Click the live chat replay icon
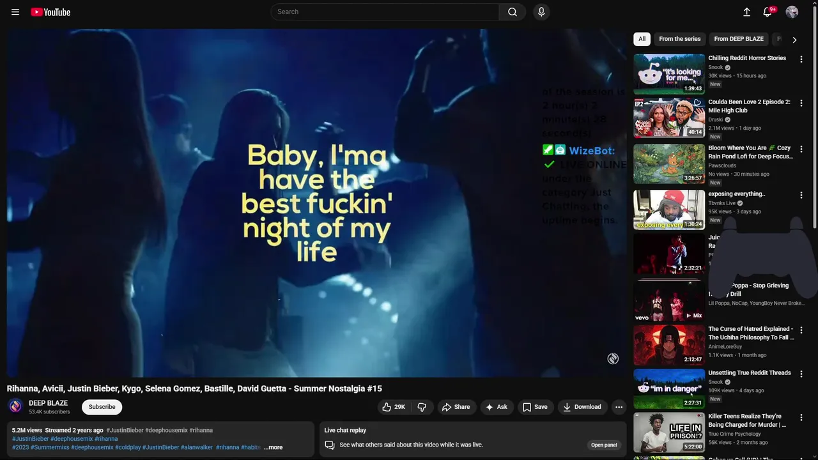The width and height of the screenshot is (818, 460). (330, 445)
